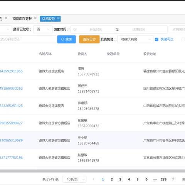
Task: Open order link ending 27177750196
Action: 11,158
